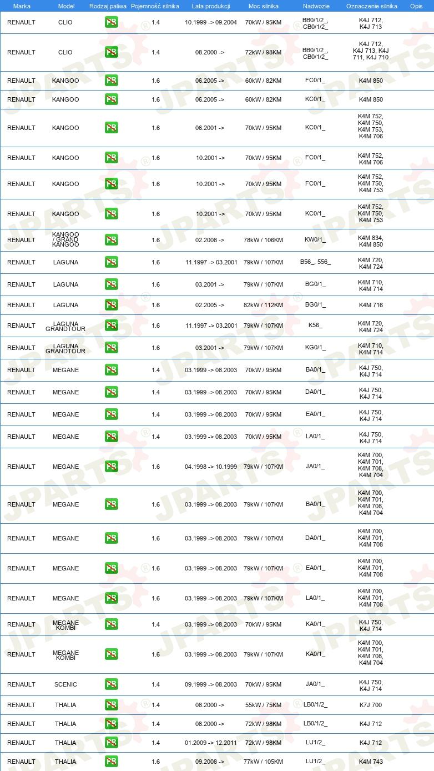Click the fuel icon for Laguna 82kW / 112KM row
This screenshot has height=771, width=434.
112,305
